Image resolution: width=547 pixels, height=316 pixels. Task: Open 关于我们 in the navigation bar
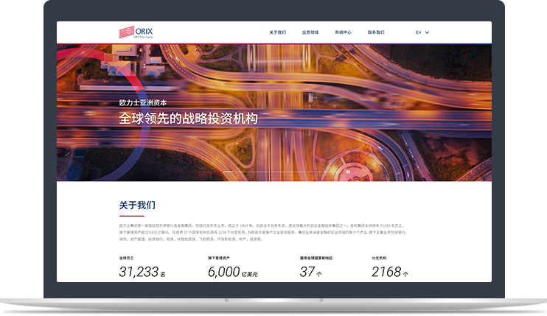pyautogui.click(x=277, y=32)
